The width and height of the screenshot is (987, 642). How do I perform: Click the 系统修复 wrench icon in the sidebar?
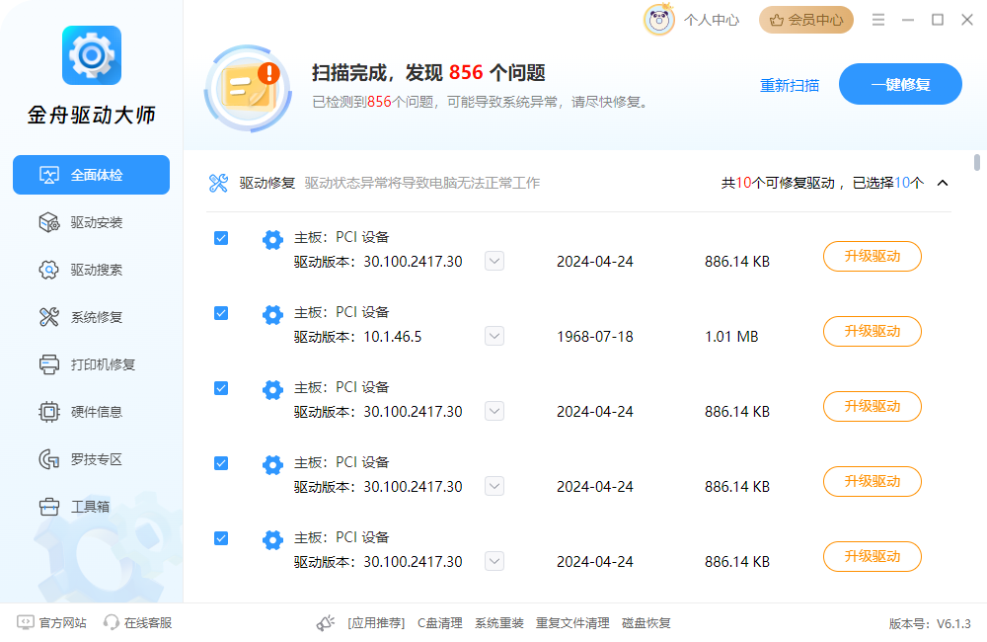tap(49, 317)
